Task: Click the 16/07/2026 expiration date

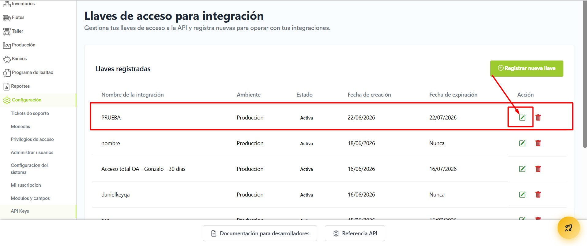Action: 443,169
